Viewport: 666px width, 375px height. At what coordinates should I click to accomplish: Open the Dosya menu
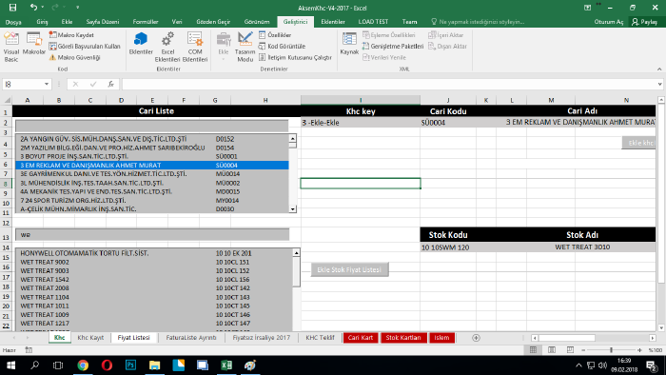point(13,22)
